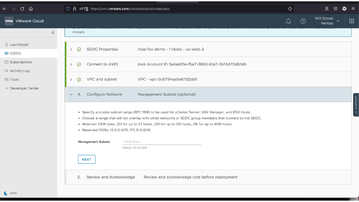Expand the Connect to AWS step

coord(71,64)
